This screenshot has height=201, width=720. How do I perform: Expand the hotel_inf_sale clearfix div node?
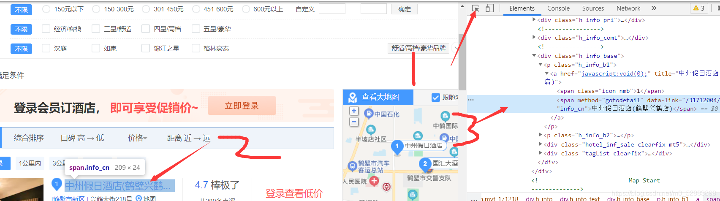(541, 144)
